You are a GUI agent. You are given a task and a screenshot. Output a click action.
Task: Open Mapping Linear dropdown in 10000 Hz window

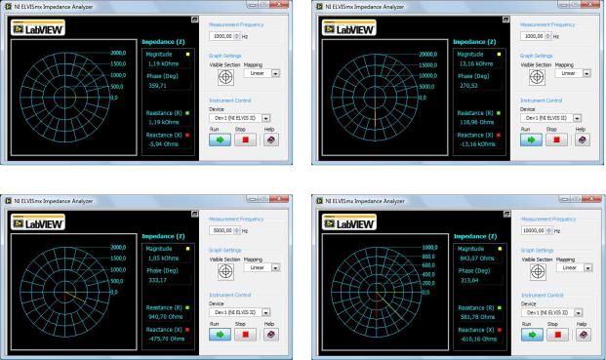(587, 268)
